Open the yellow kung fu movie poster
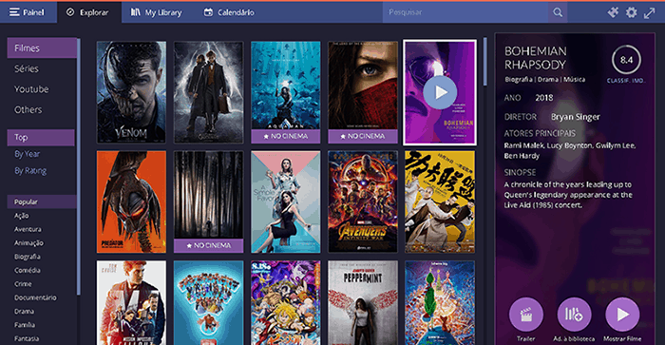 440,202
